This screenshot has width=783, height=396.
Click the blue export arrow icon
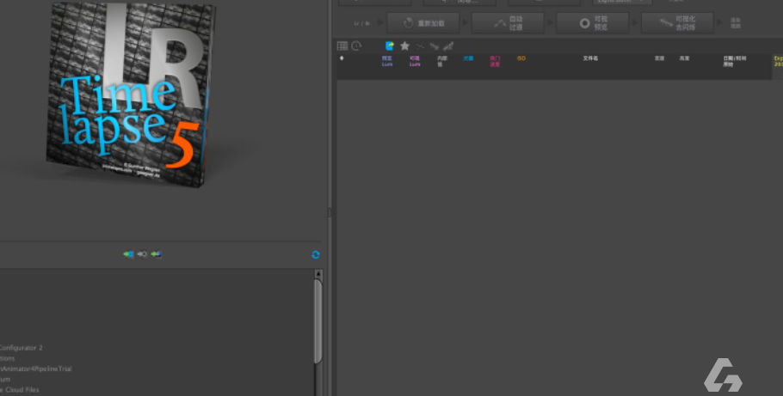point(390,46)
